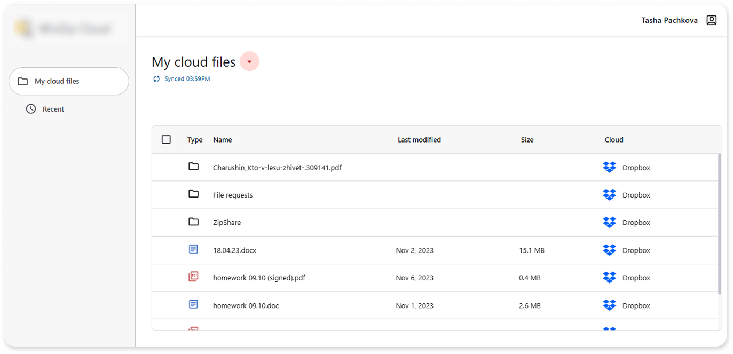Sort by Size column header

[527, 140]
